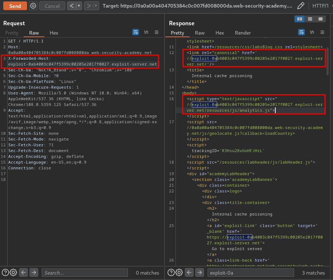Click the Upgrade-Insecure-Requests header line
Screen dimensions: 333x280
44,88
